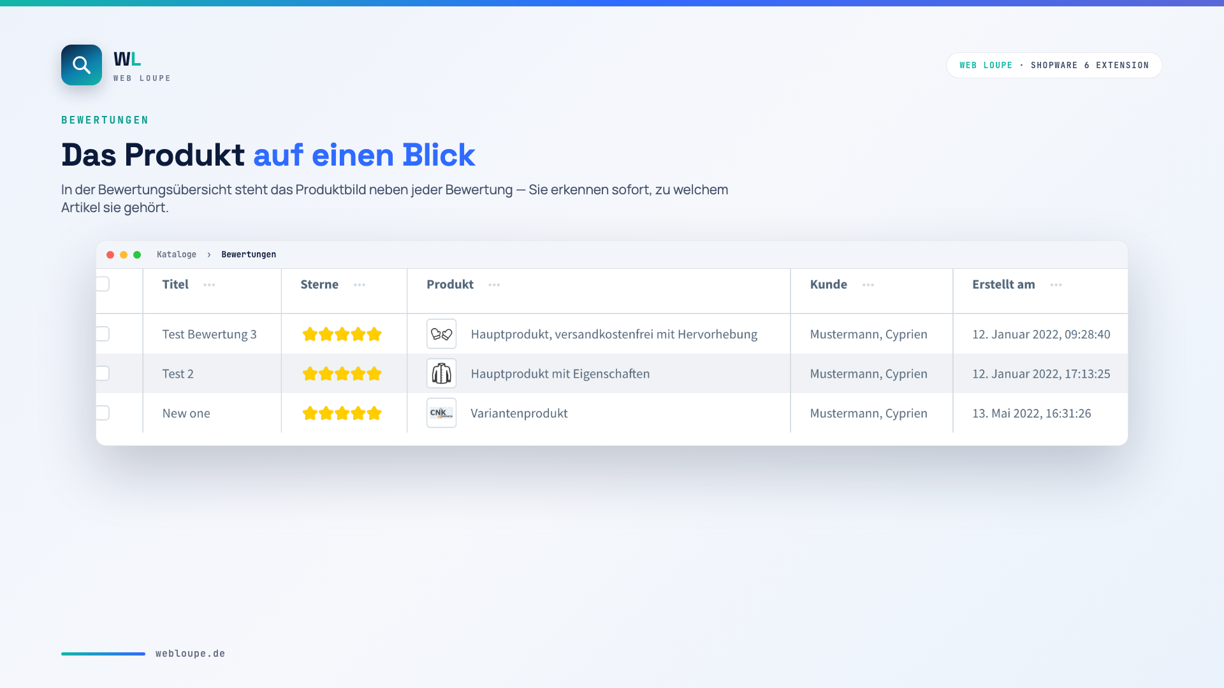Click product name Hauptprodukt mit Eigenschaften
Viewport: 1224px width, 688px height.
pos(560,373)
